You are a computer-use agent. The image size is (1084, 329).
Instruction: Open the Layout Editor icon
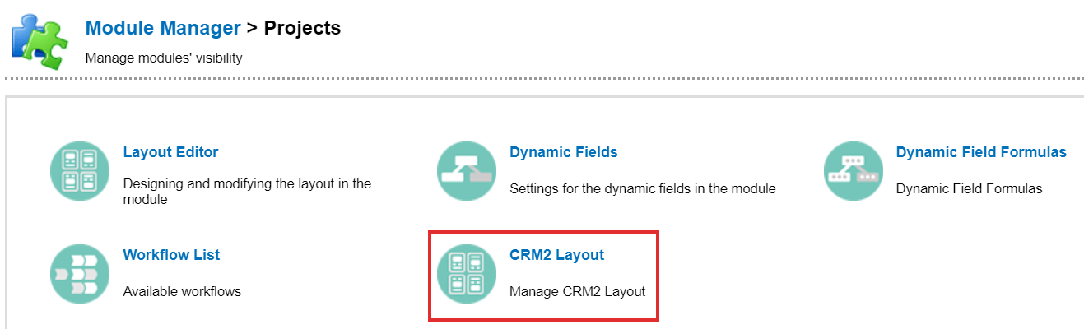81,171
